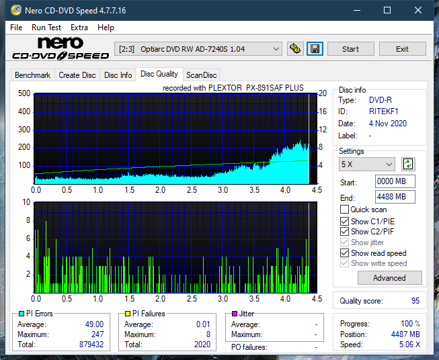Image resolution: width=439 pixels, height=360 pixels.
Task: Close the Nero CD-DVD Speed window
Action: [418, 10]
